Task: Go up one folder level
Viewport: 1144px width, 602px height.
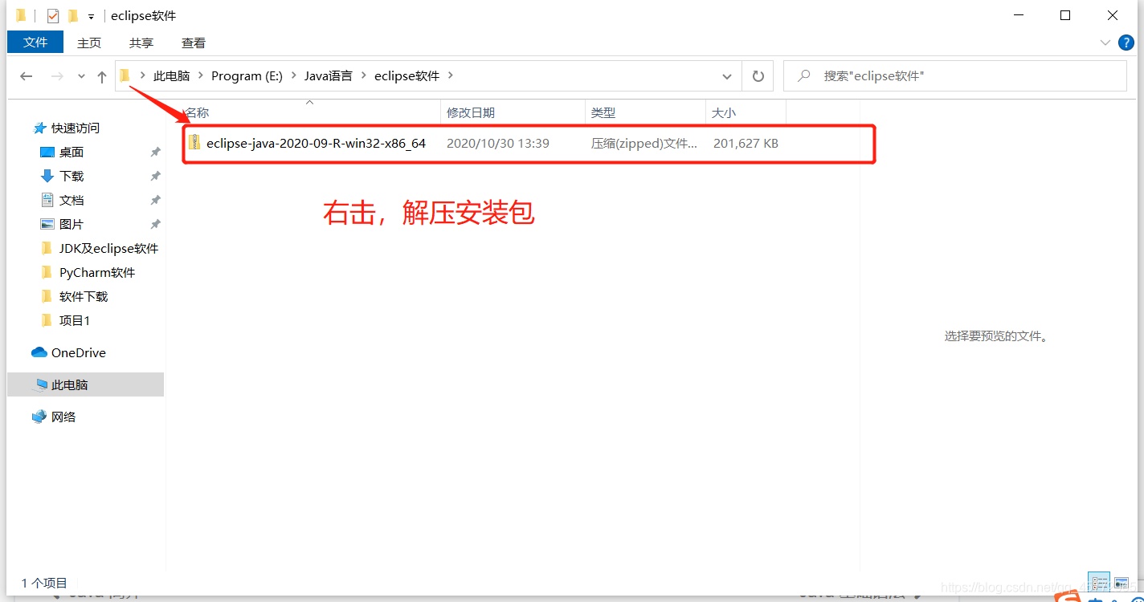Action: point(102,76)
